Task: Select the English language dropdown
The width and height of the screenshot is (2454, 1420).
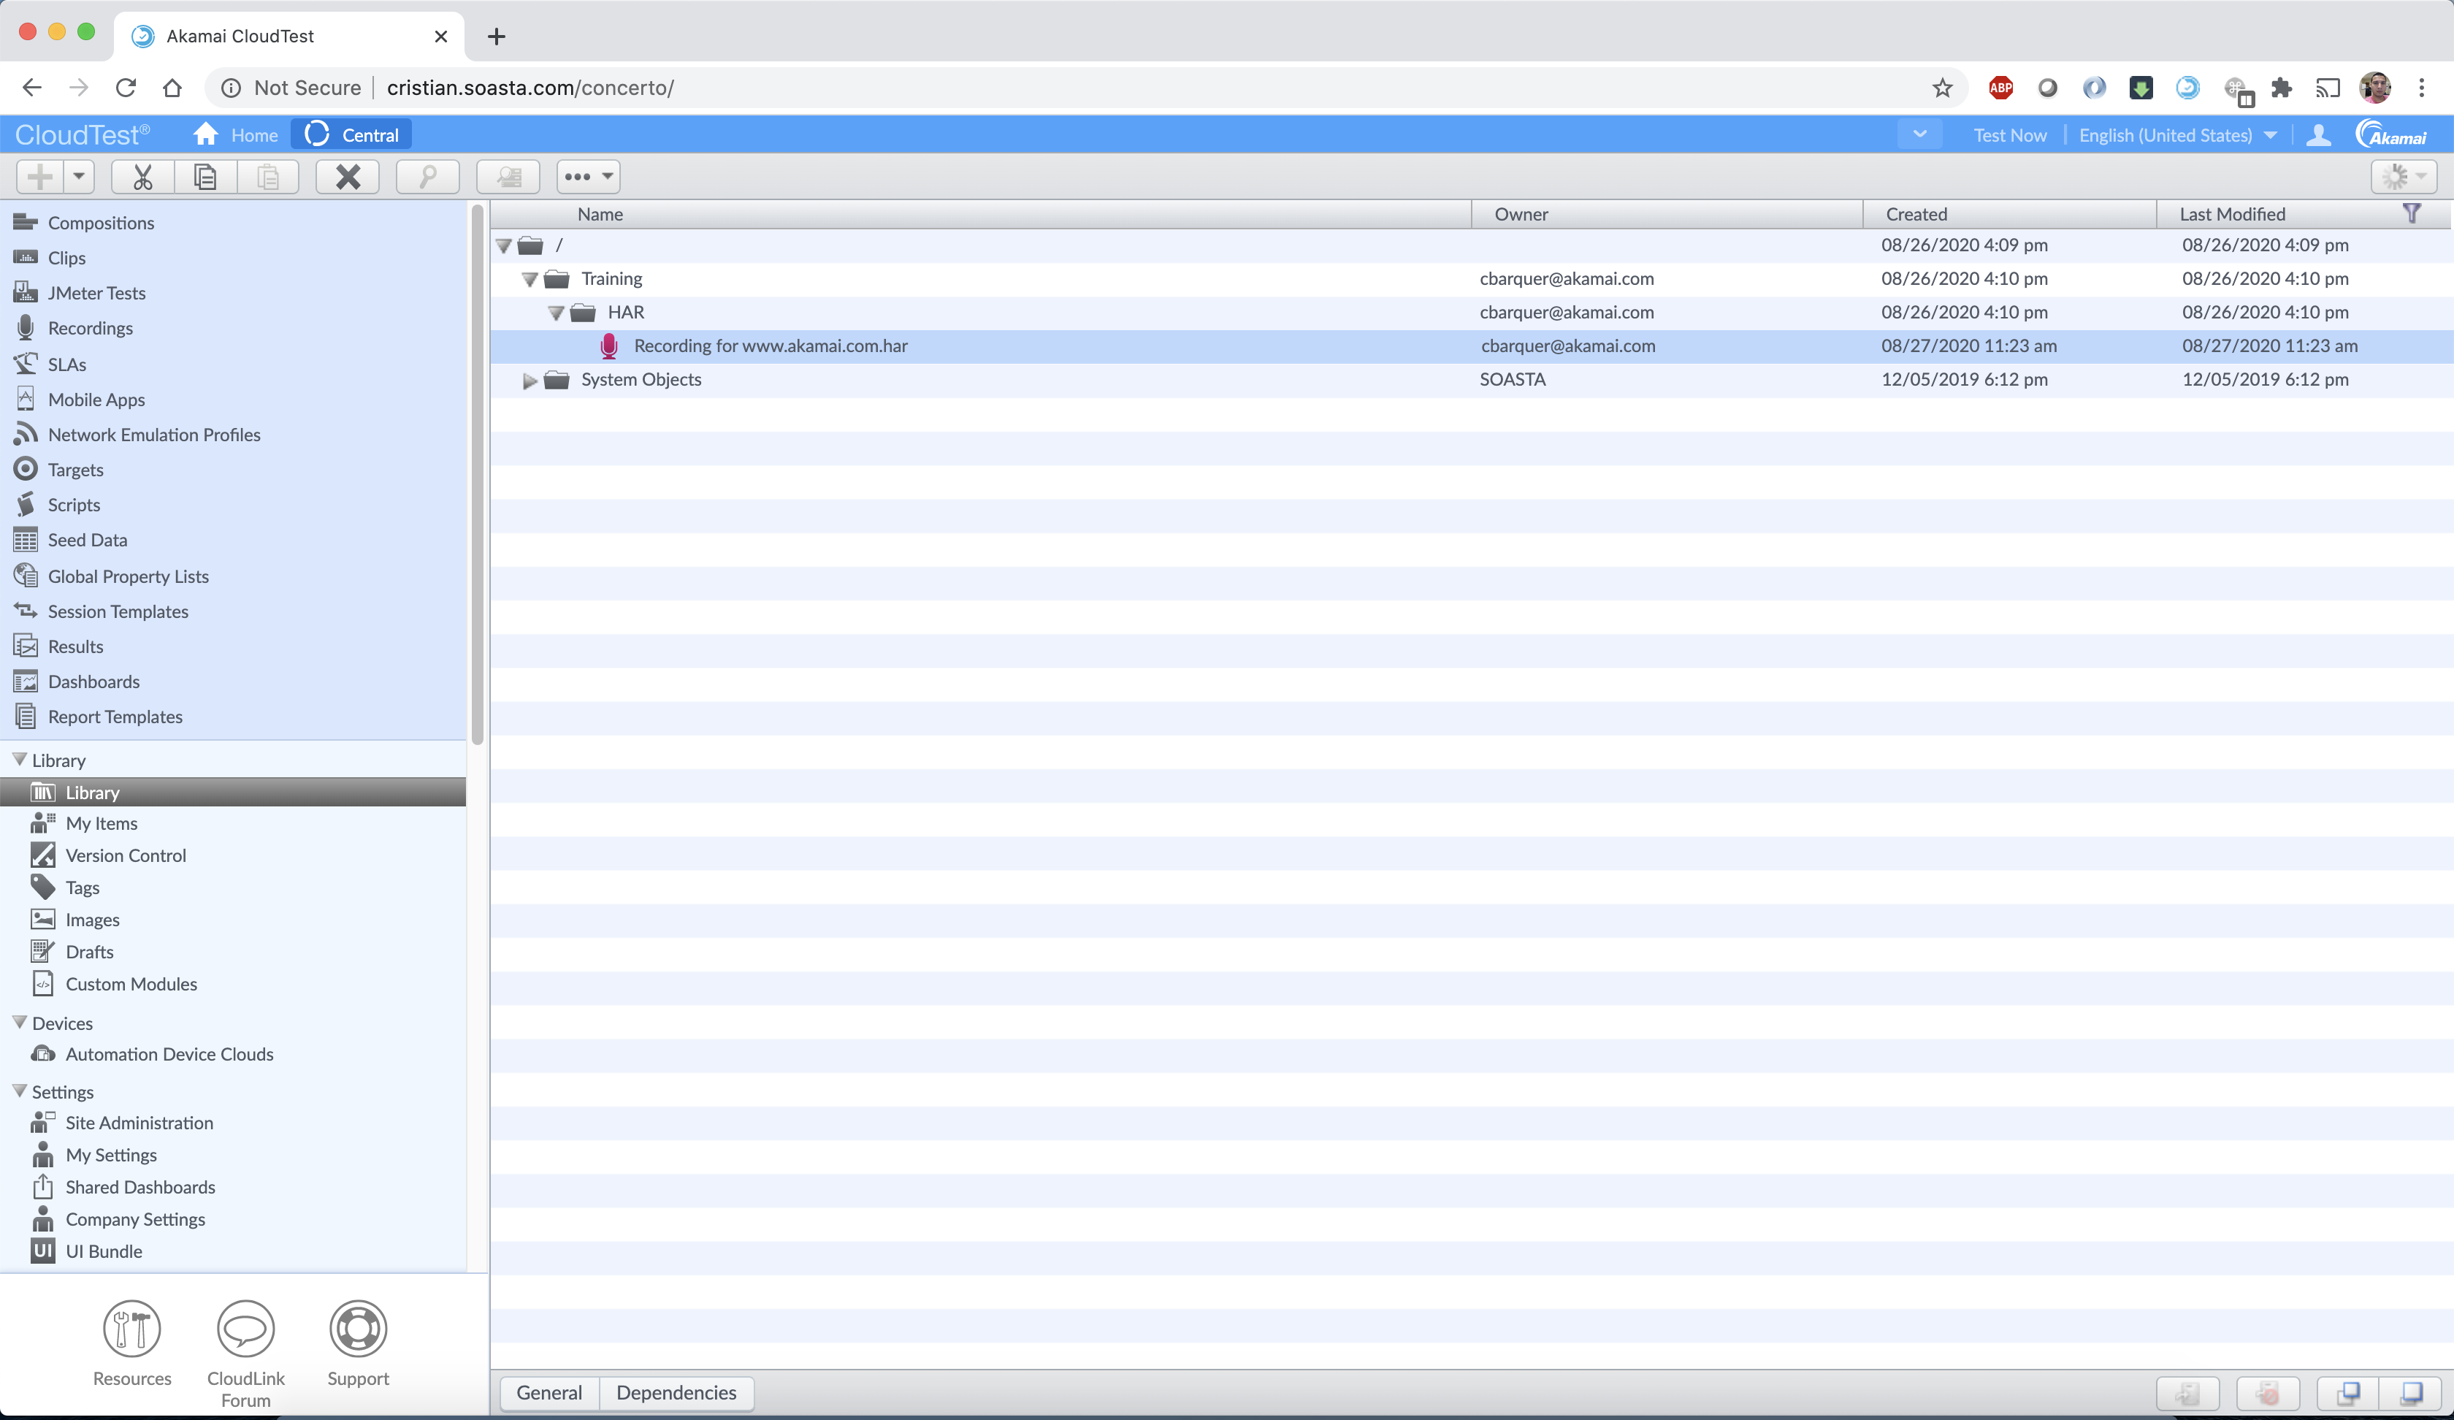Action: click(2179, 134)
